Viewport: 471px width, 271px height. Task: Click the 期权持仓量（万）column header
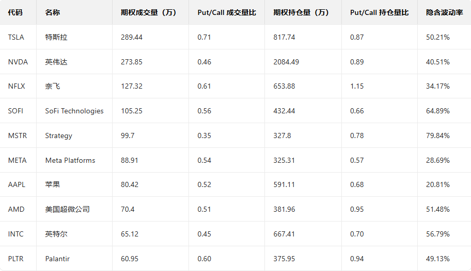tap(301, 12)
